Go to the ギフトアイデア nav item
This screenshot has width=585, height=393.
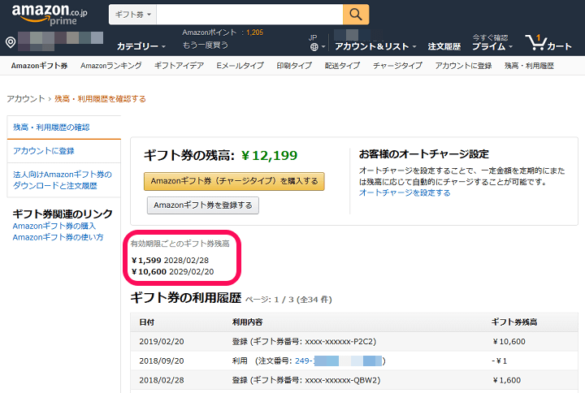point(179,65)
